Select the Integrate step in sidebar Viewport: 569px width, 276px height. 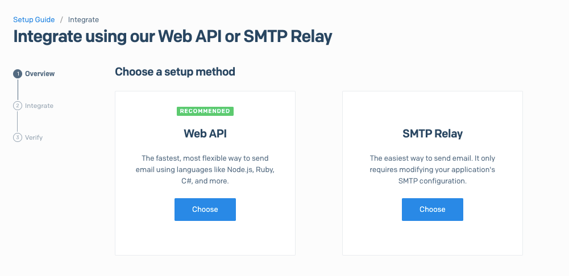pyautogui.click(x=39, y=106)
